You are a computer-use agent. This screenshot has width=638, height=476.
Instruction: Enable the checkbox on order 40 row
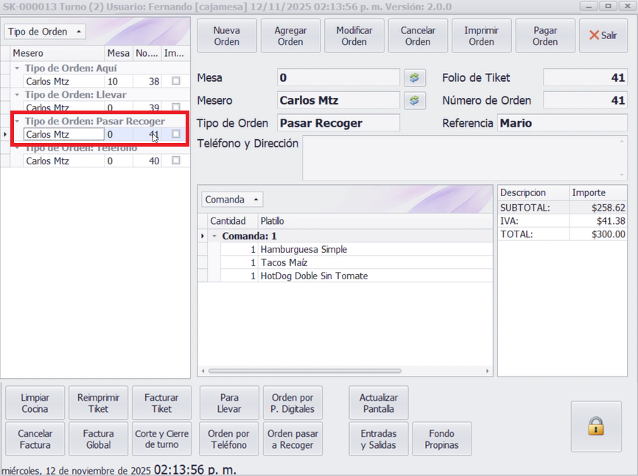coord(175,161)
